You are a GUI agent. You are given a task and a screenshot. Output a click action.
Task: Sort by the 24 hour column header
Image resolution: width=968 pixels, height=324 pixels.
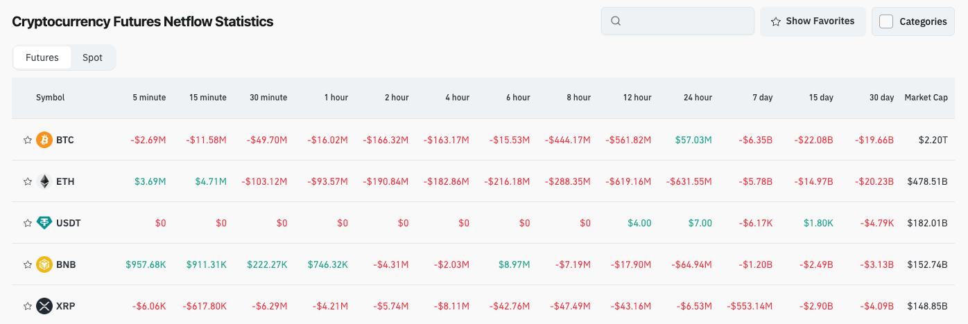[698, 98]
